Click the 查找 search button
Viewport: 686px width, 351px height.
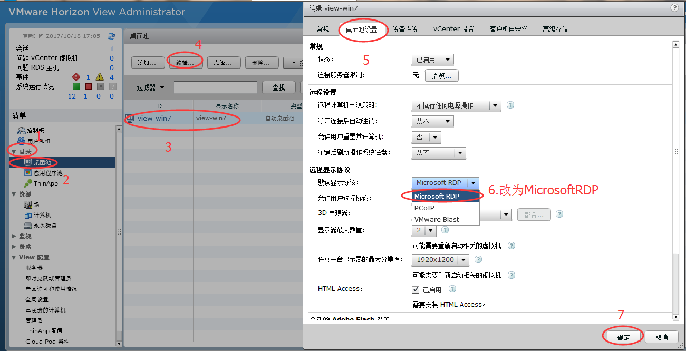[x=279, y=87]
